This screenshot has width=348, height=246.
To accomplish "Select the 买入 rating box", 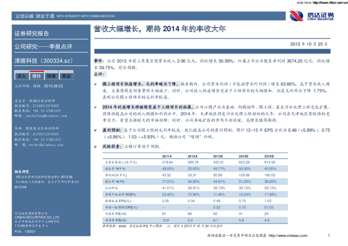I will pos(21,76).
